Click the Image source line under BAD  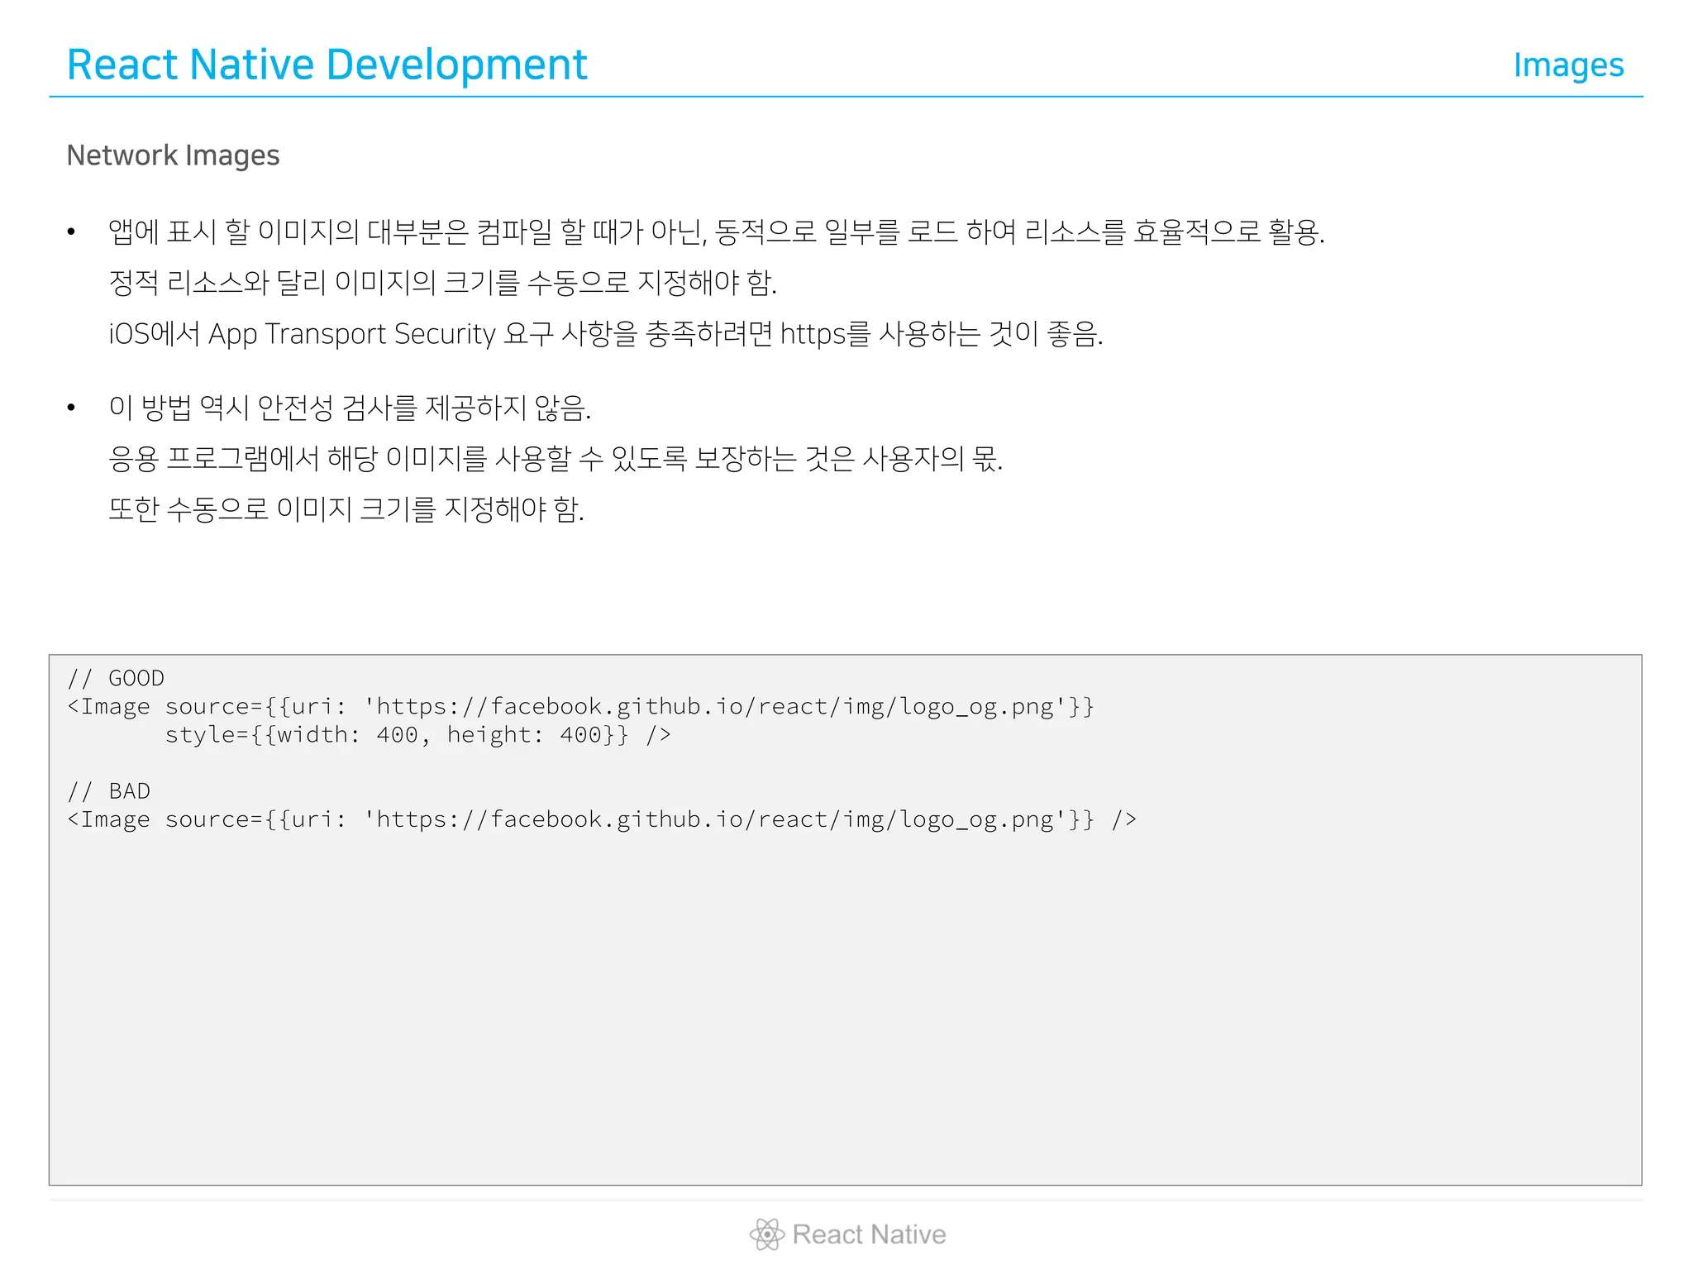[602, 819]
